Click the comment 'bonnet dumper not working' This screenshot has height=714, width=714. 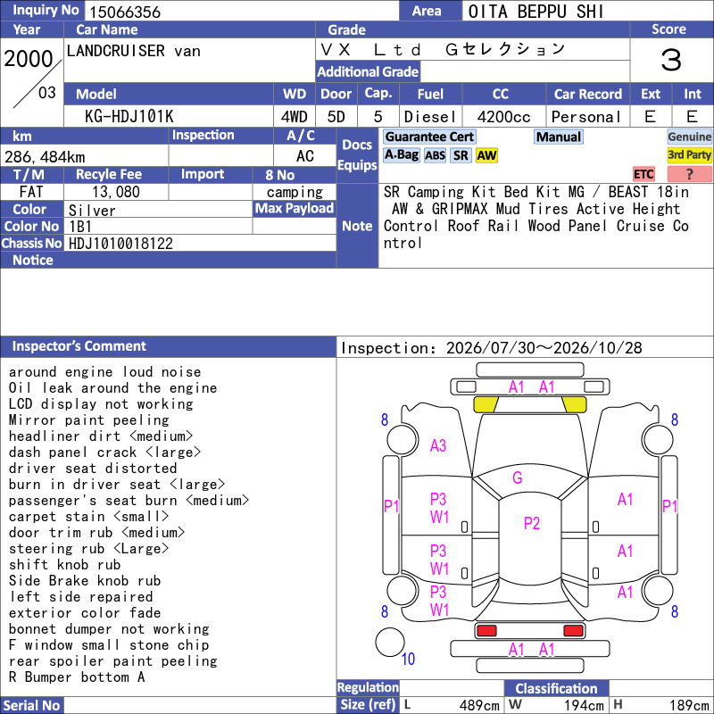[x=109, y=628]
